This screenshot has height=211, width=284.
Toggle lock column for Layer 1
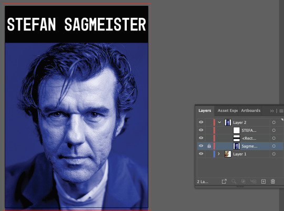pos(209,154)
